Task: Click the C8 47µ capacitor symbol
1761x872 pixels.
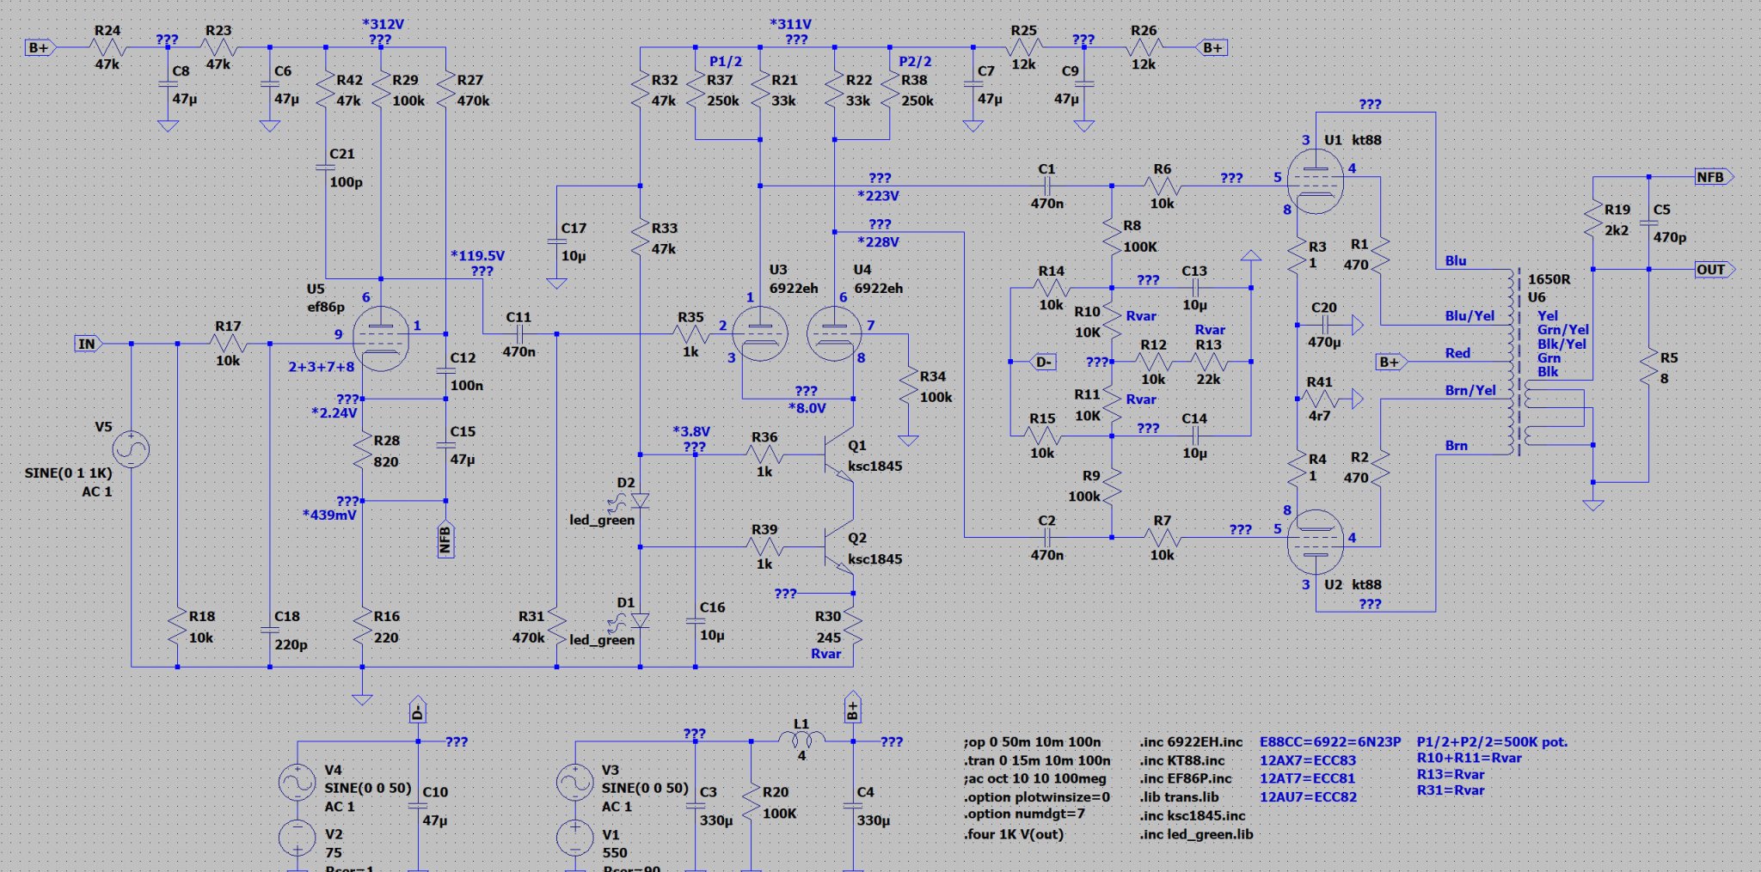Action: point(168,83)
